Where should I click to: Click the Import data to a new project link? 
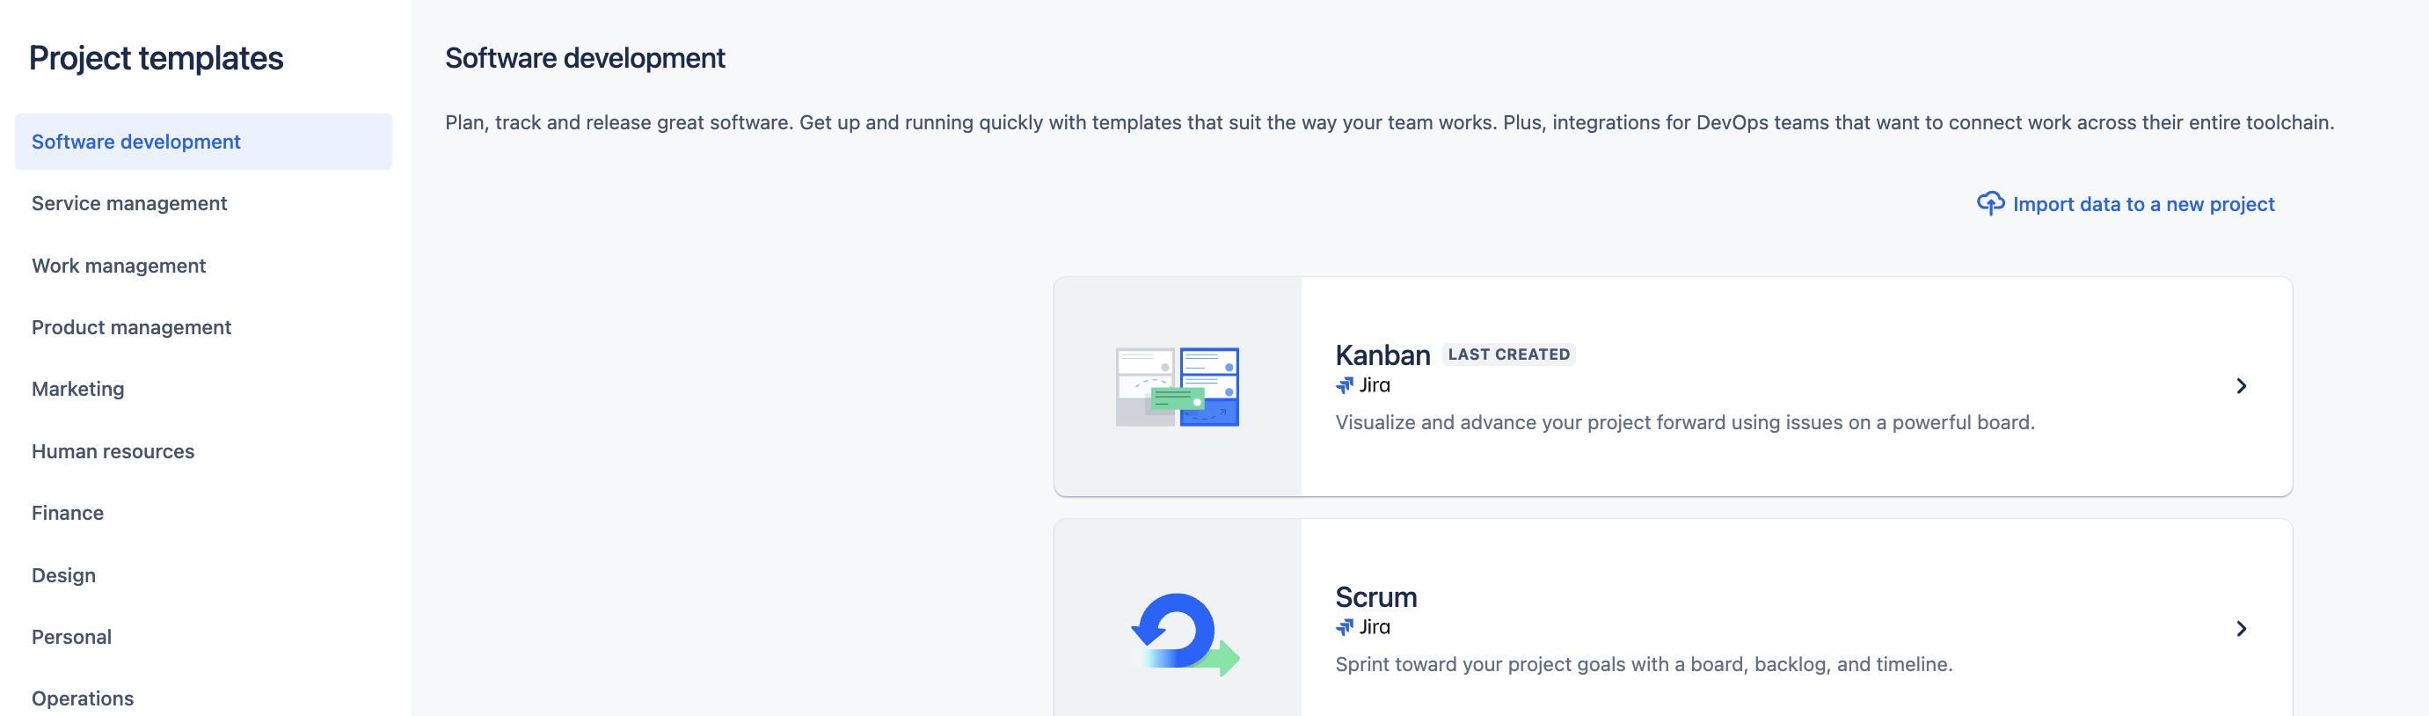[2142, 203]
